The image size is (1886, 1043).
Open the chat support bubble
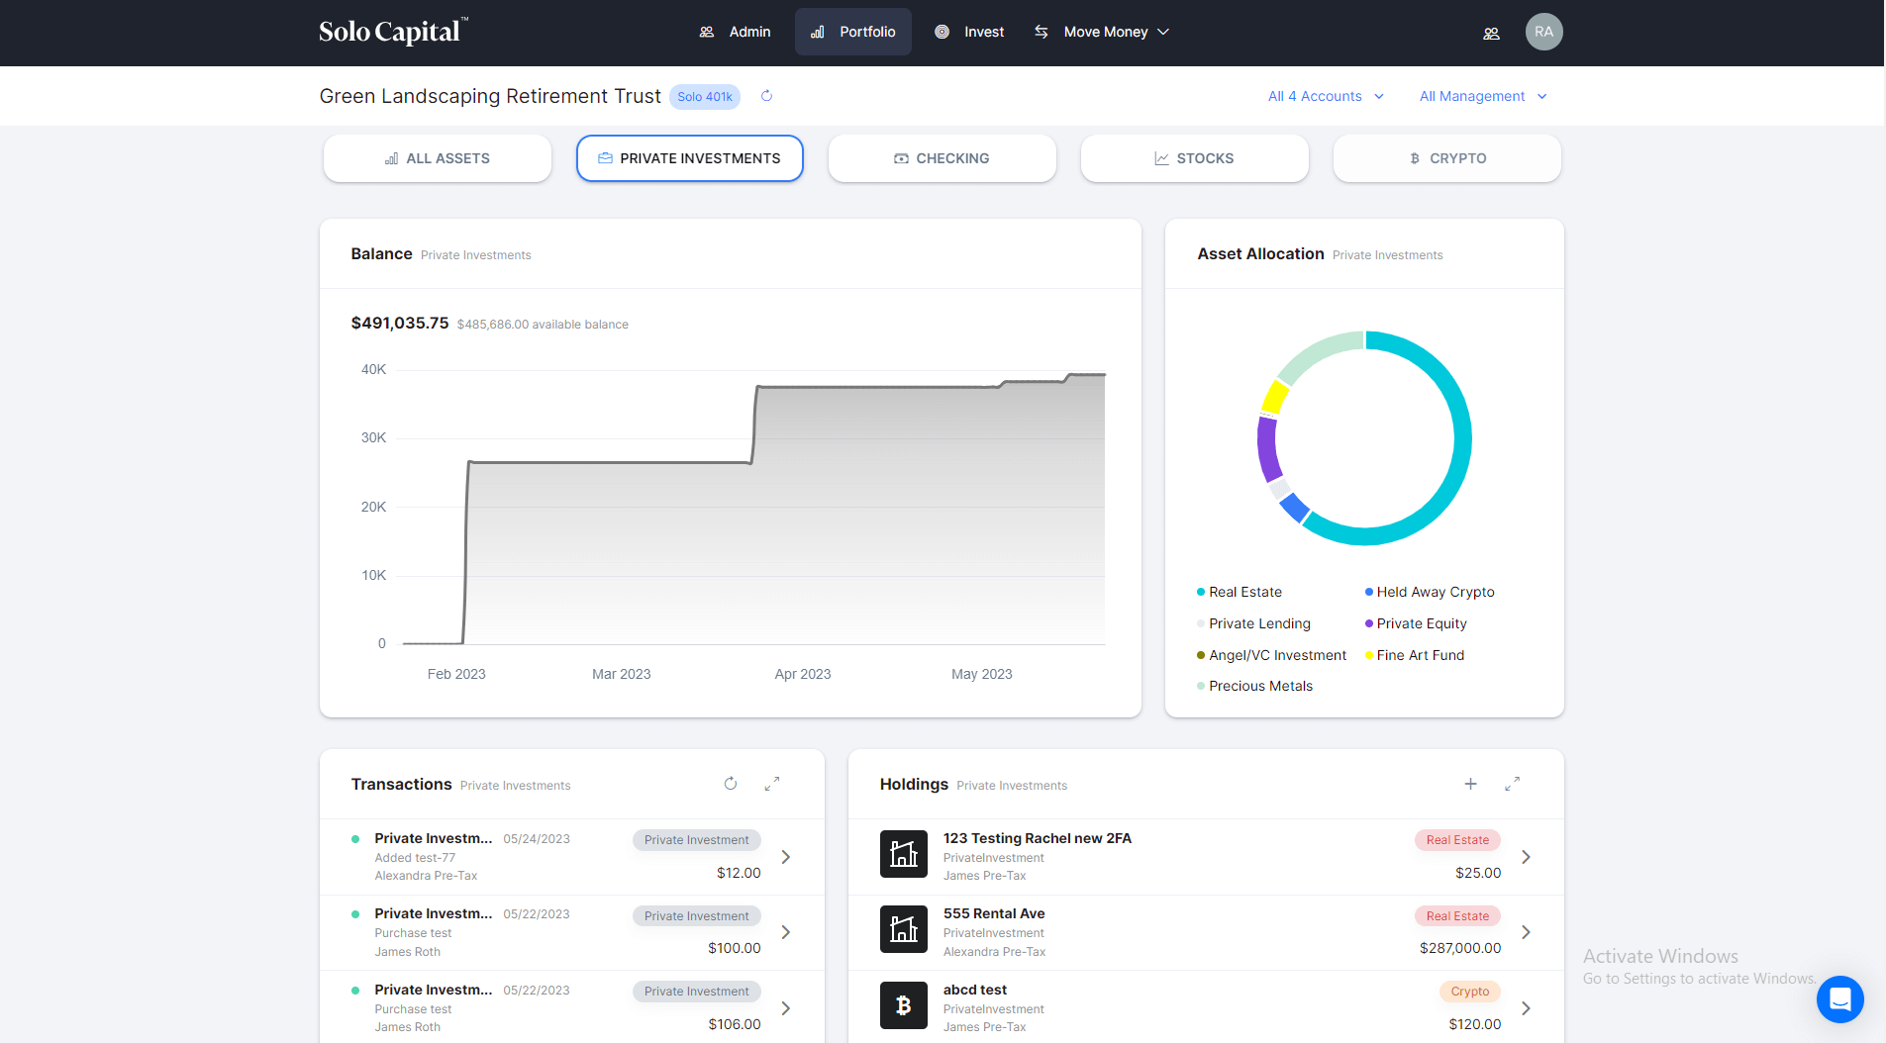pyautogui.click(x=1839, y=999)
